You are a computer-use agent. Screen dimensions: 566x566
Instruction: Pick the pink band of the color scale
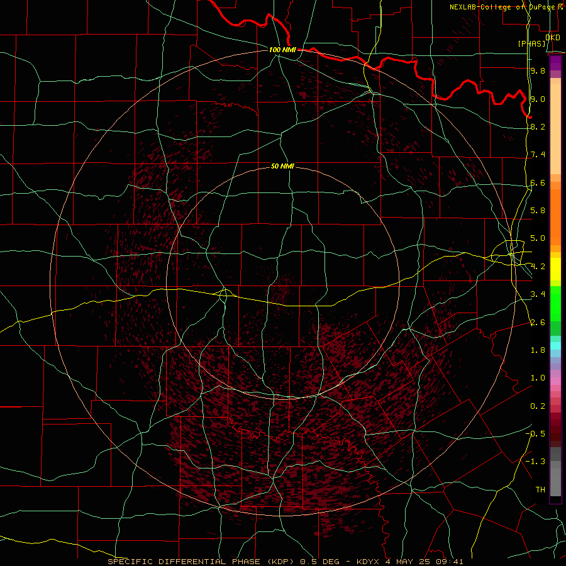[x=555, y=381]
